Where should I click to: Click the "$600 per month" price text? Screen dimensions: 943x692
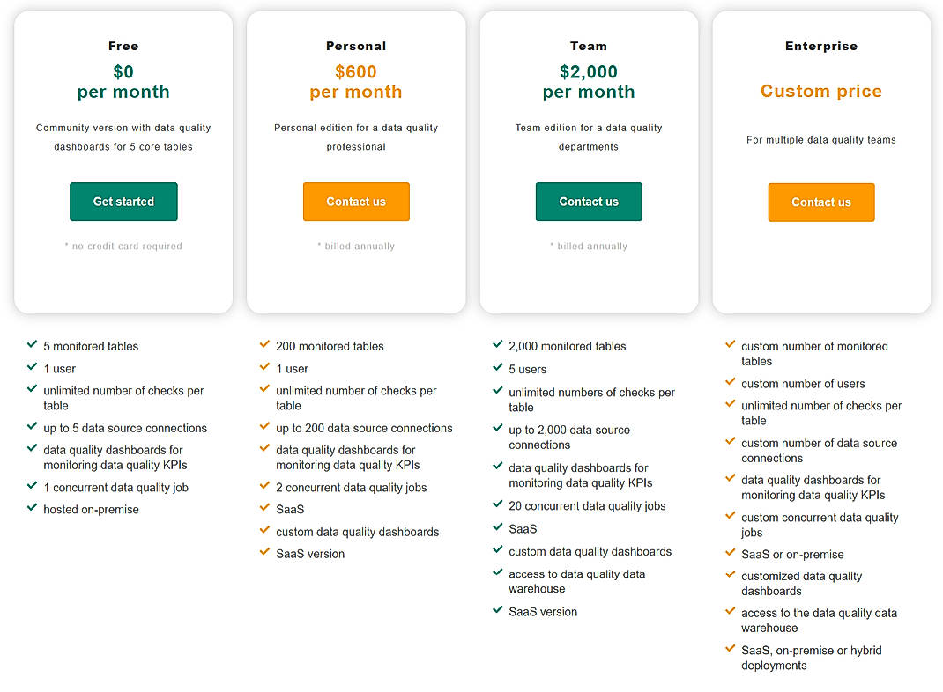[356, 81]
